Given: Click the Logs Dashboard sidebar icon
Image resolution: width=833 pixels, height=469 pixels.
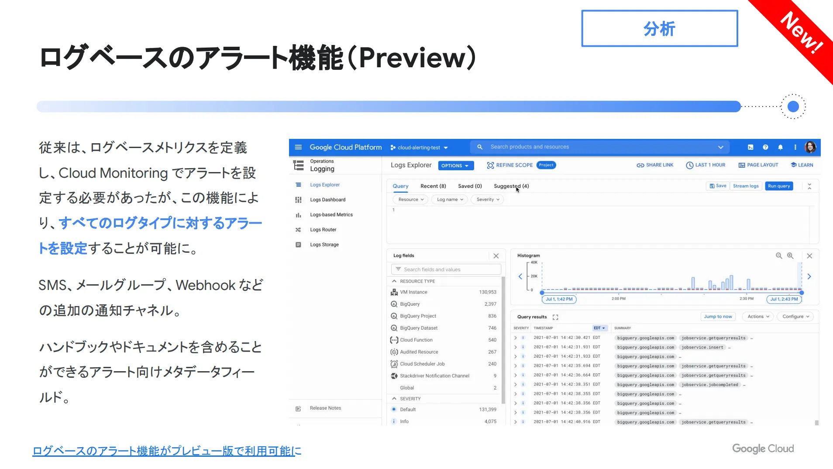Looking at the screenshot, I should [x=298, y=200].
